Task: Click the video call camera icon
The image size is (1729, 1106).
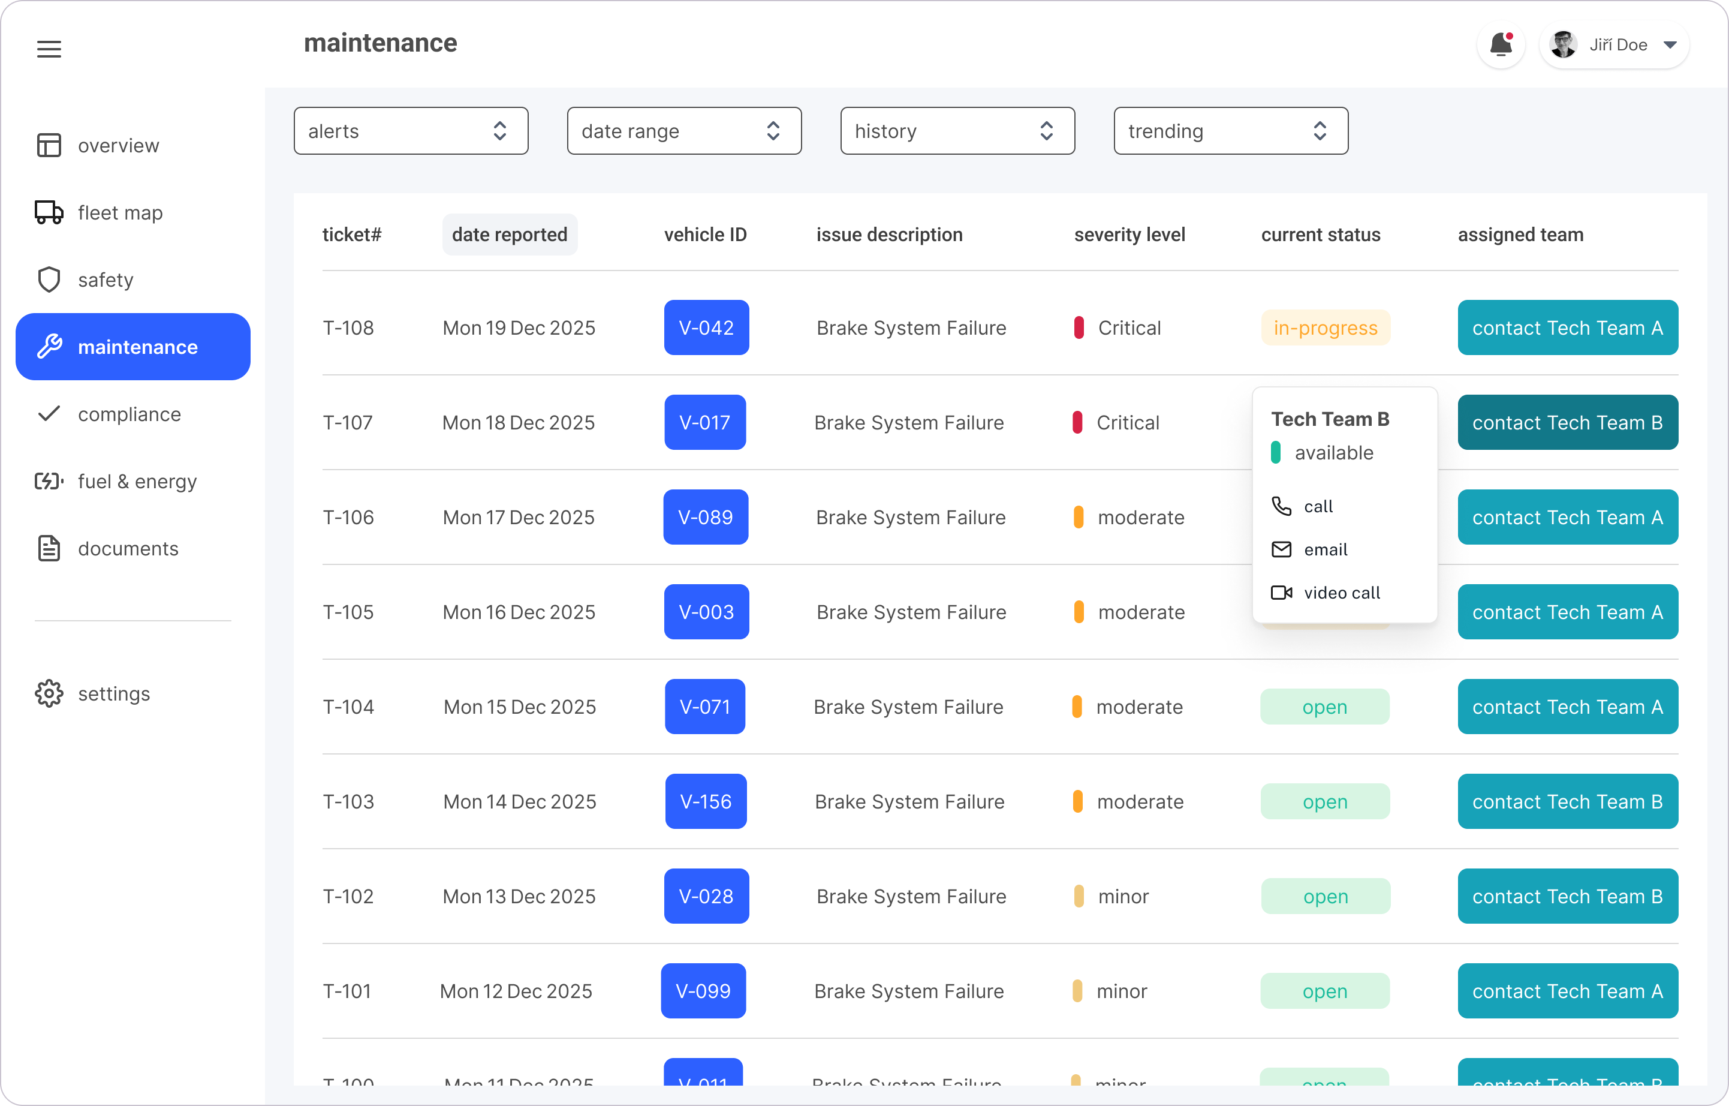Action: point(1281,593)
